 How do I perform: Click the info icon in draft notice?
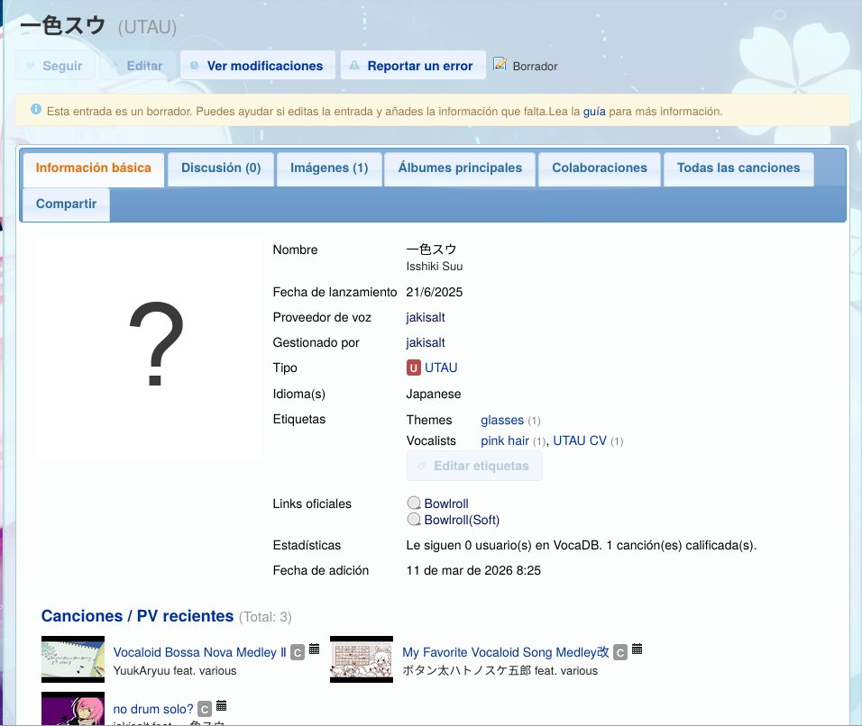click(x=36, y=109)
